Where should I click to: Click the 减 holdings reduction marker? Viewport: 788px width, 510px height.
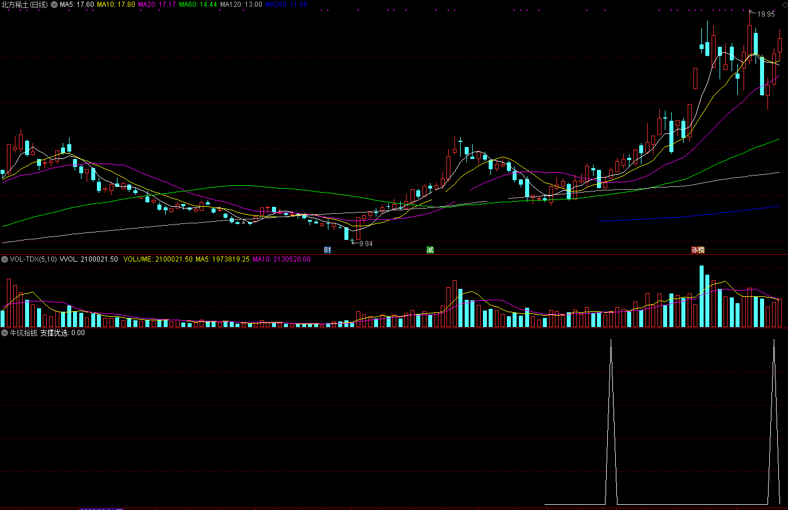pos(430,250)
